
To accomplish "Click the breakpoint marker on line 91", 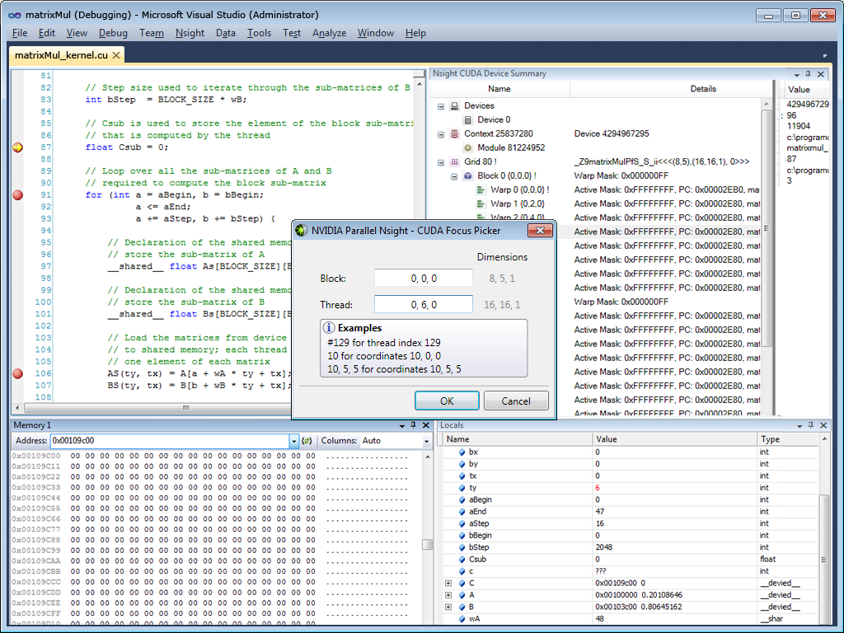I will point(18,195).
